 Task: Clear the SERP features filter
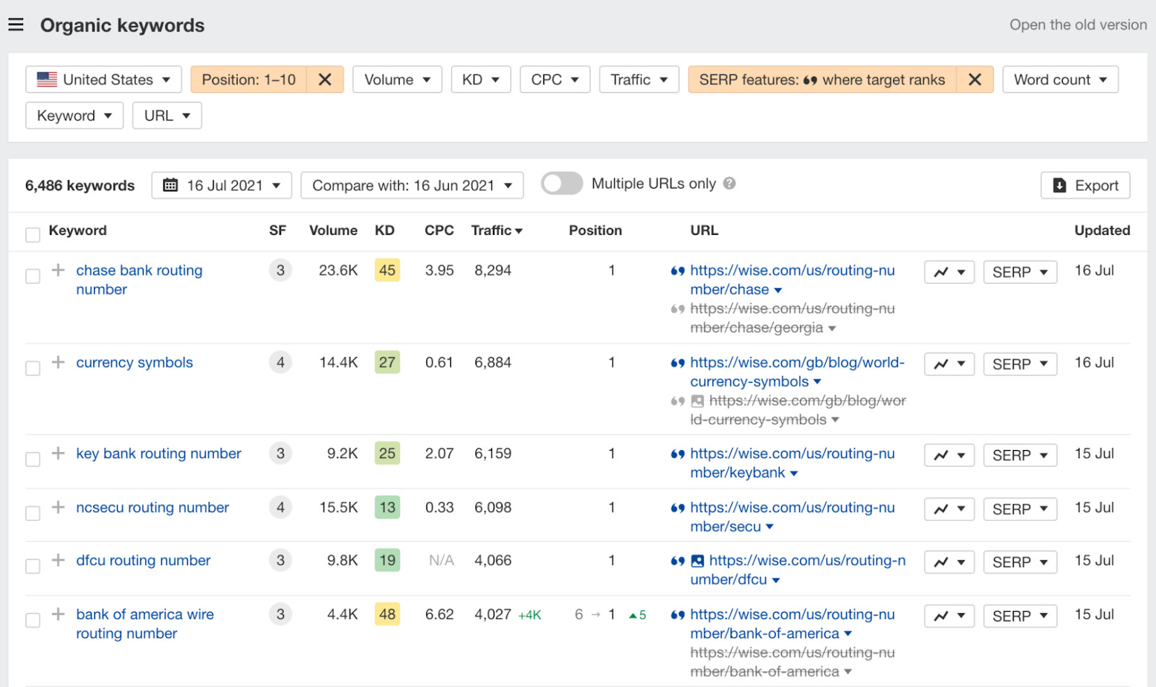point(975,79)
